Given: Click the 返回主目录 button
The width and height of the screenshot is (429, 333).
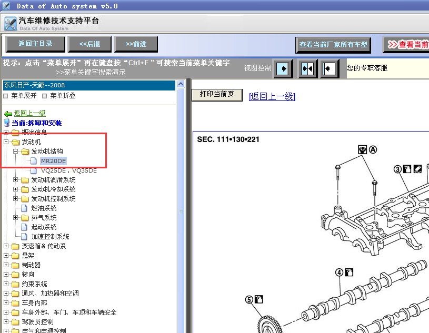Looking at the screenshot, I should pos(35,44).
